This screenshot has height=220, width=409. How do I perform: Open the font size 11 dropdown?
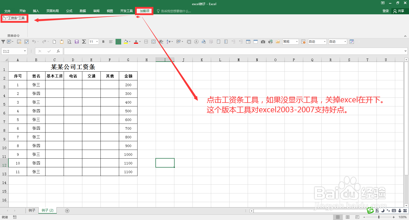pyautogui.click(x=97, y=42)
